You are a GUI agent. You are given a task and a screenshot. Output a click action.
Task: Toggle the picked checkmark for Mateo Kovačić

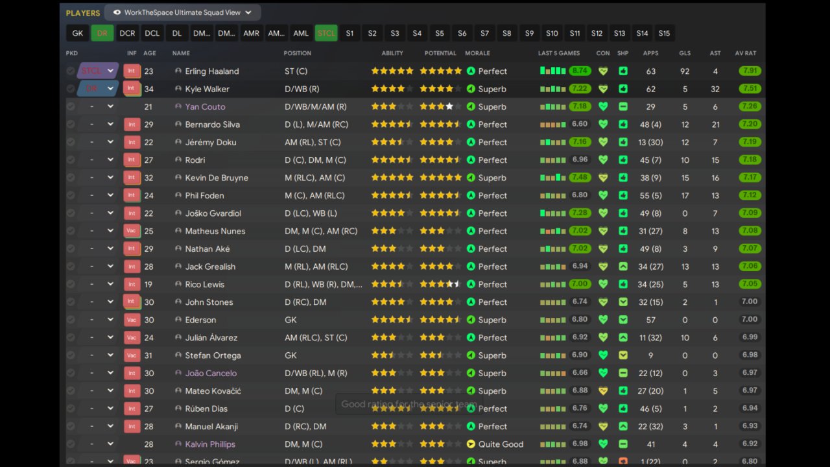[x=71, y=390]
